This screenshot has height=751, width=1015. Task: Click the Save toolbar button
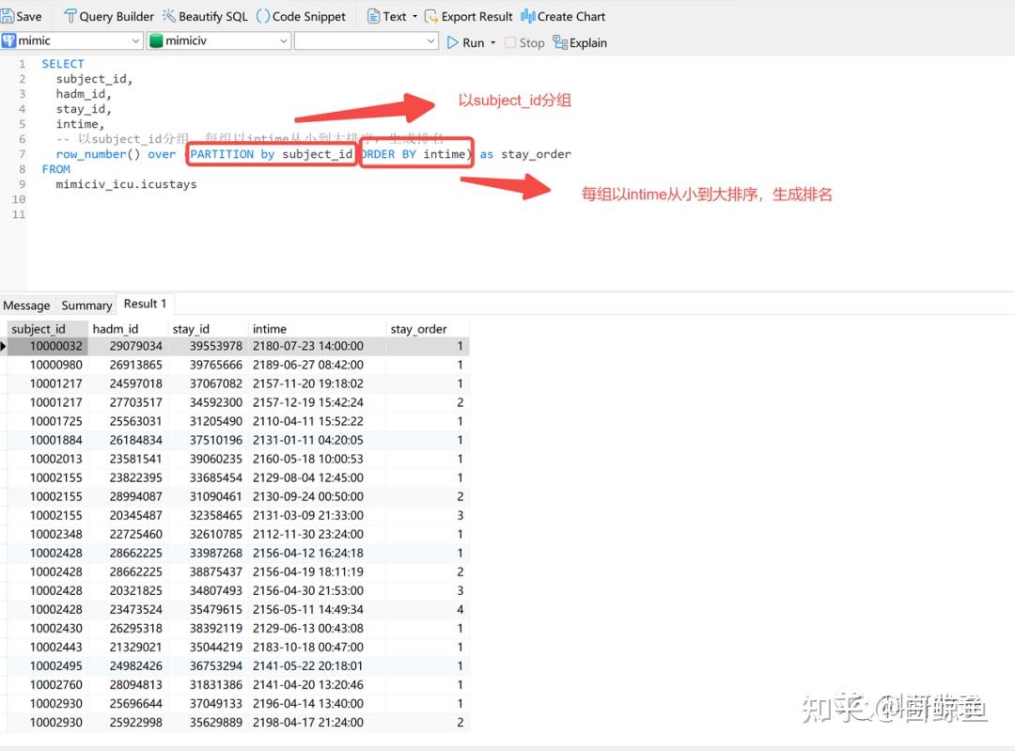tap(22, 16)
